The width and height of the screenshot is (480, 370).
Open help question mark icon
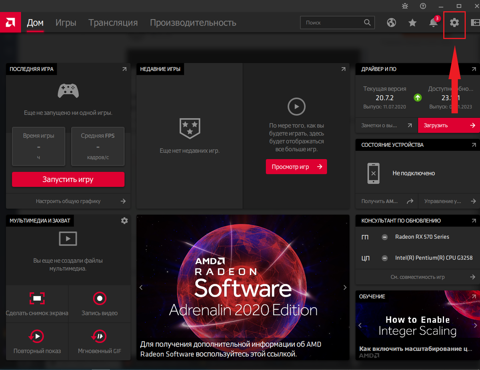[x=423, y=6]
